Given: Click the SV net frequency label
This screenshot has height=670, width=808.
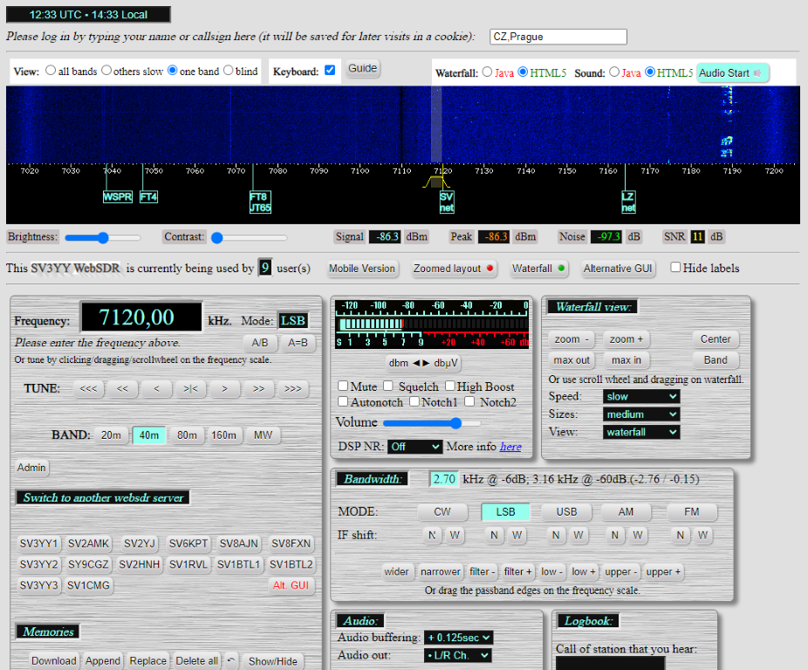Looking at the screenshot, I should pyautogui.click(x=447, y=202).
